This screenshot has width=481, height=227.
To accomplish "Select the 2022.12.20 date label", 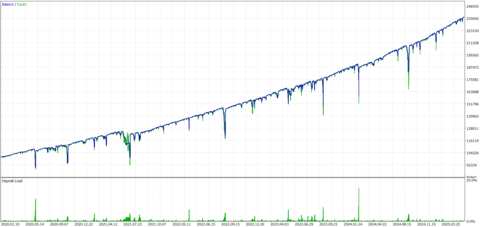I will 255,224.
